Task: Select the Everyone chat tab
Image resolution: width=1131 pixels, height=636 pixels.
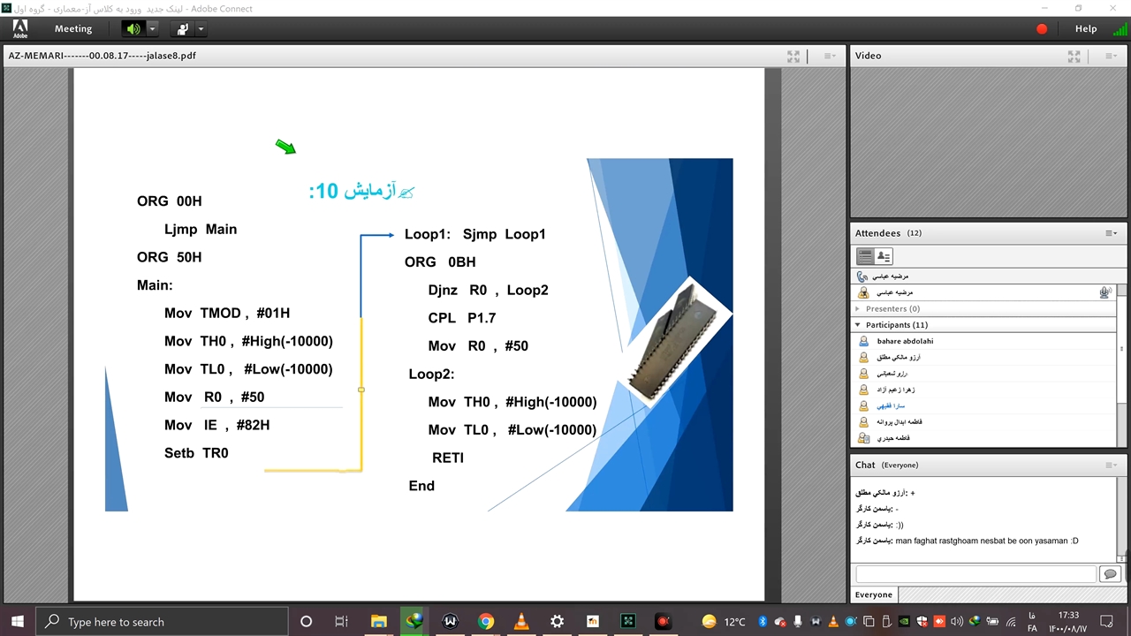Action: click(x=873, y=594)
